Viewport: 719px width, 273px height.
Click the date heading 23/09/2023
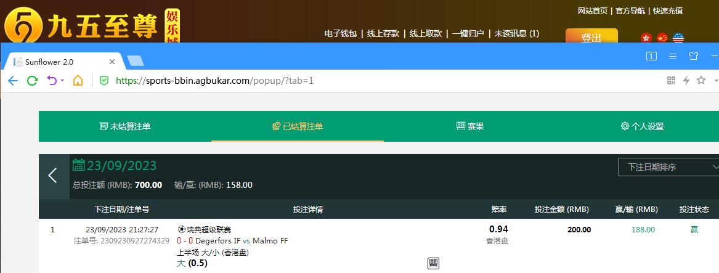[x=122, y=165]
